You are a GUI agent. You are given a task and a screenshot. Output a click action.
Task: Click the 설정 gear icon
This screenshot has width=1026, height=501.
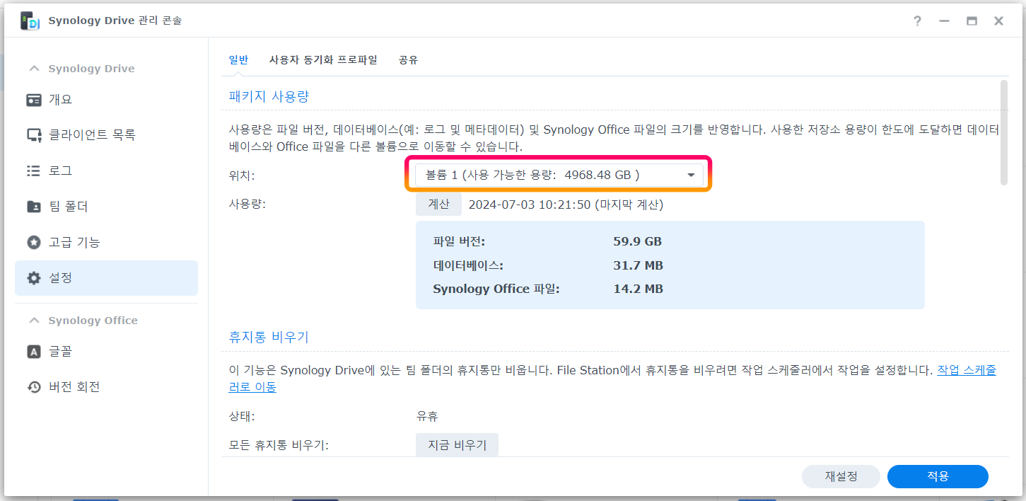(34, 278)
